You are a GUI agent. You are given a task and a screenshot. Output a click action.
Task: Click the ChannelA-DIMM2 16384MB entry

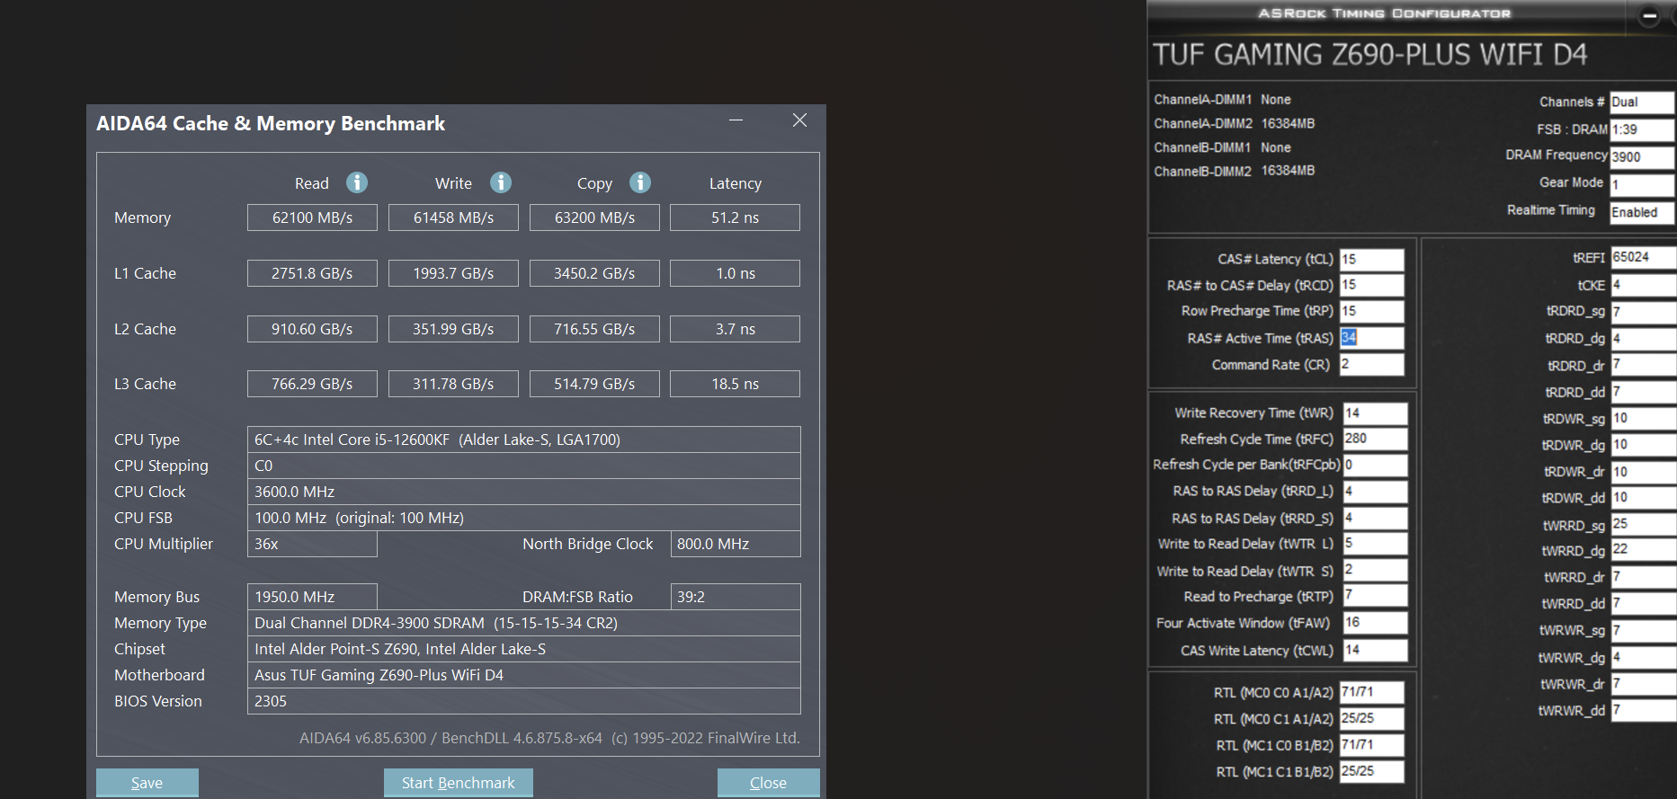tap(1235, 123)
